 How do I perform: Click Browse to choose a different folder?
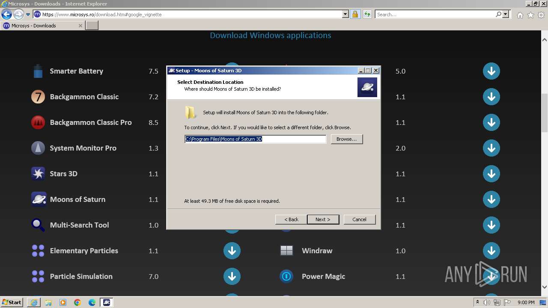(x=347, y=139)
